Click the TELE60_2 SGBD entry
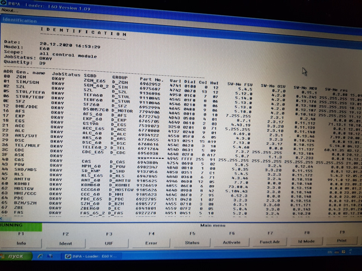The image size is (362, 271). coord(95,147)
